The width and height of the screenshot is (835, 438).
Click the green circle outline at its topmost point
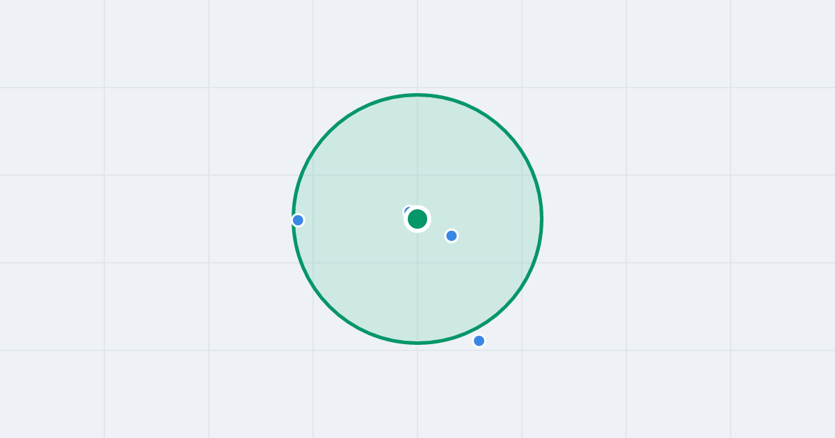(x=417, y=95)
